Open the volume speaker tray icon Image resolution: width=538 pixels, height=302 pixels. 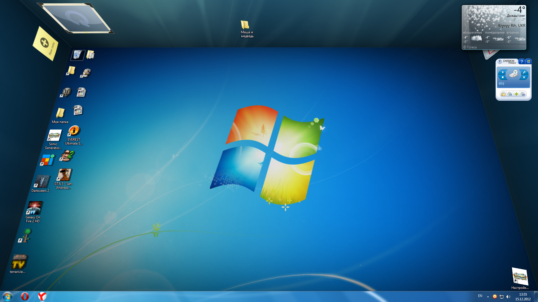click(x=508, y=297)
